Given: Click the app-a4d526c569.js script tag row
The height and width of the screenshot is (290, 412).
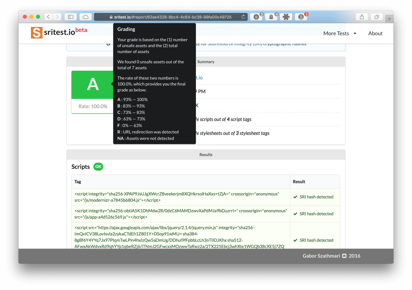Looking at the screenshot, I should tap(181, 214).
